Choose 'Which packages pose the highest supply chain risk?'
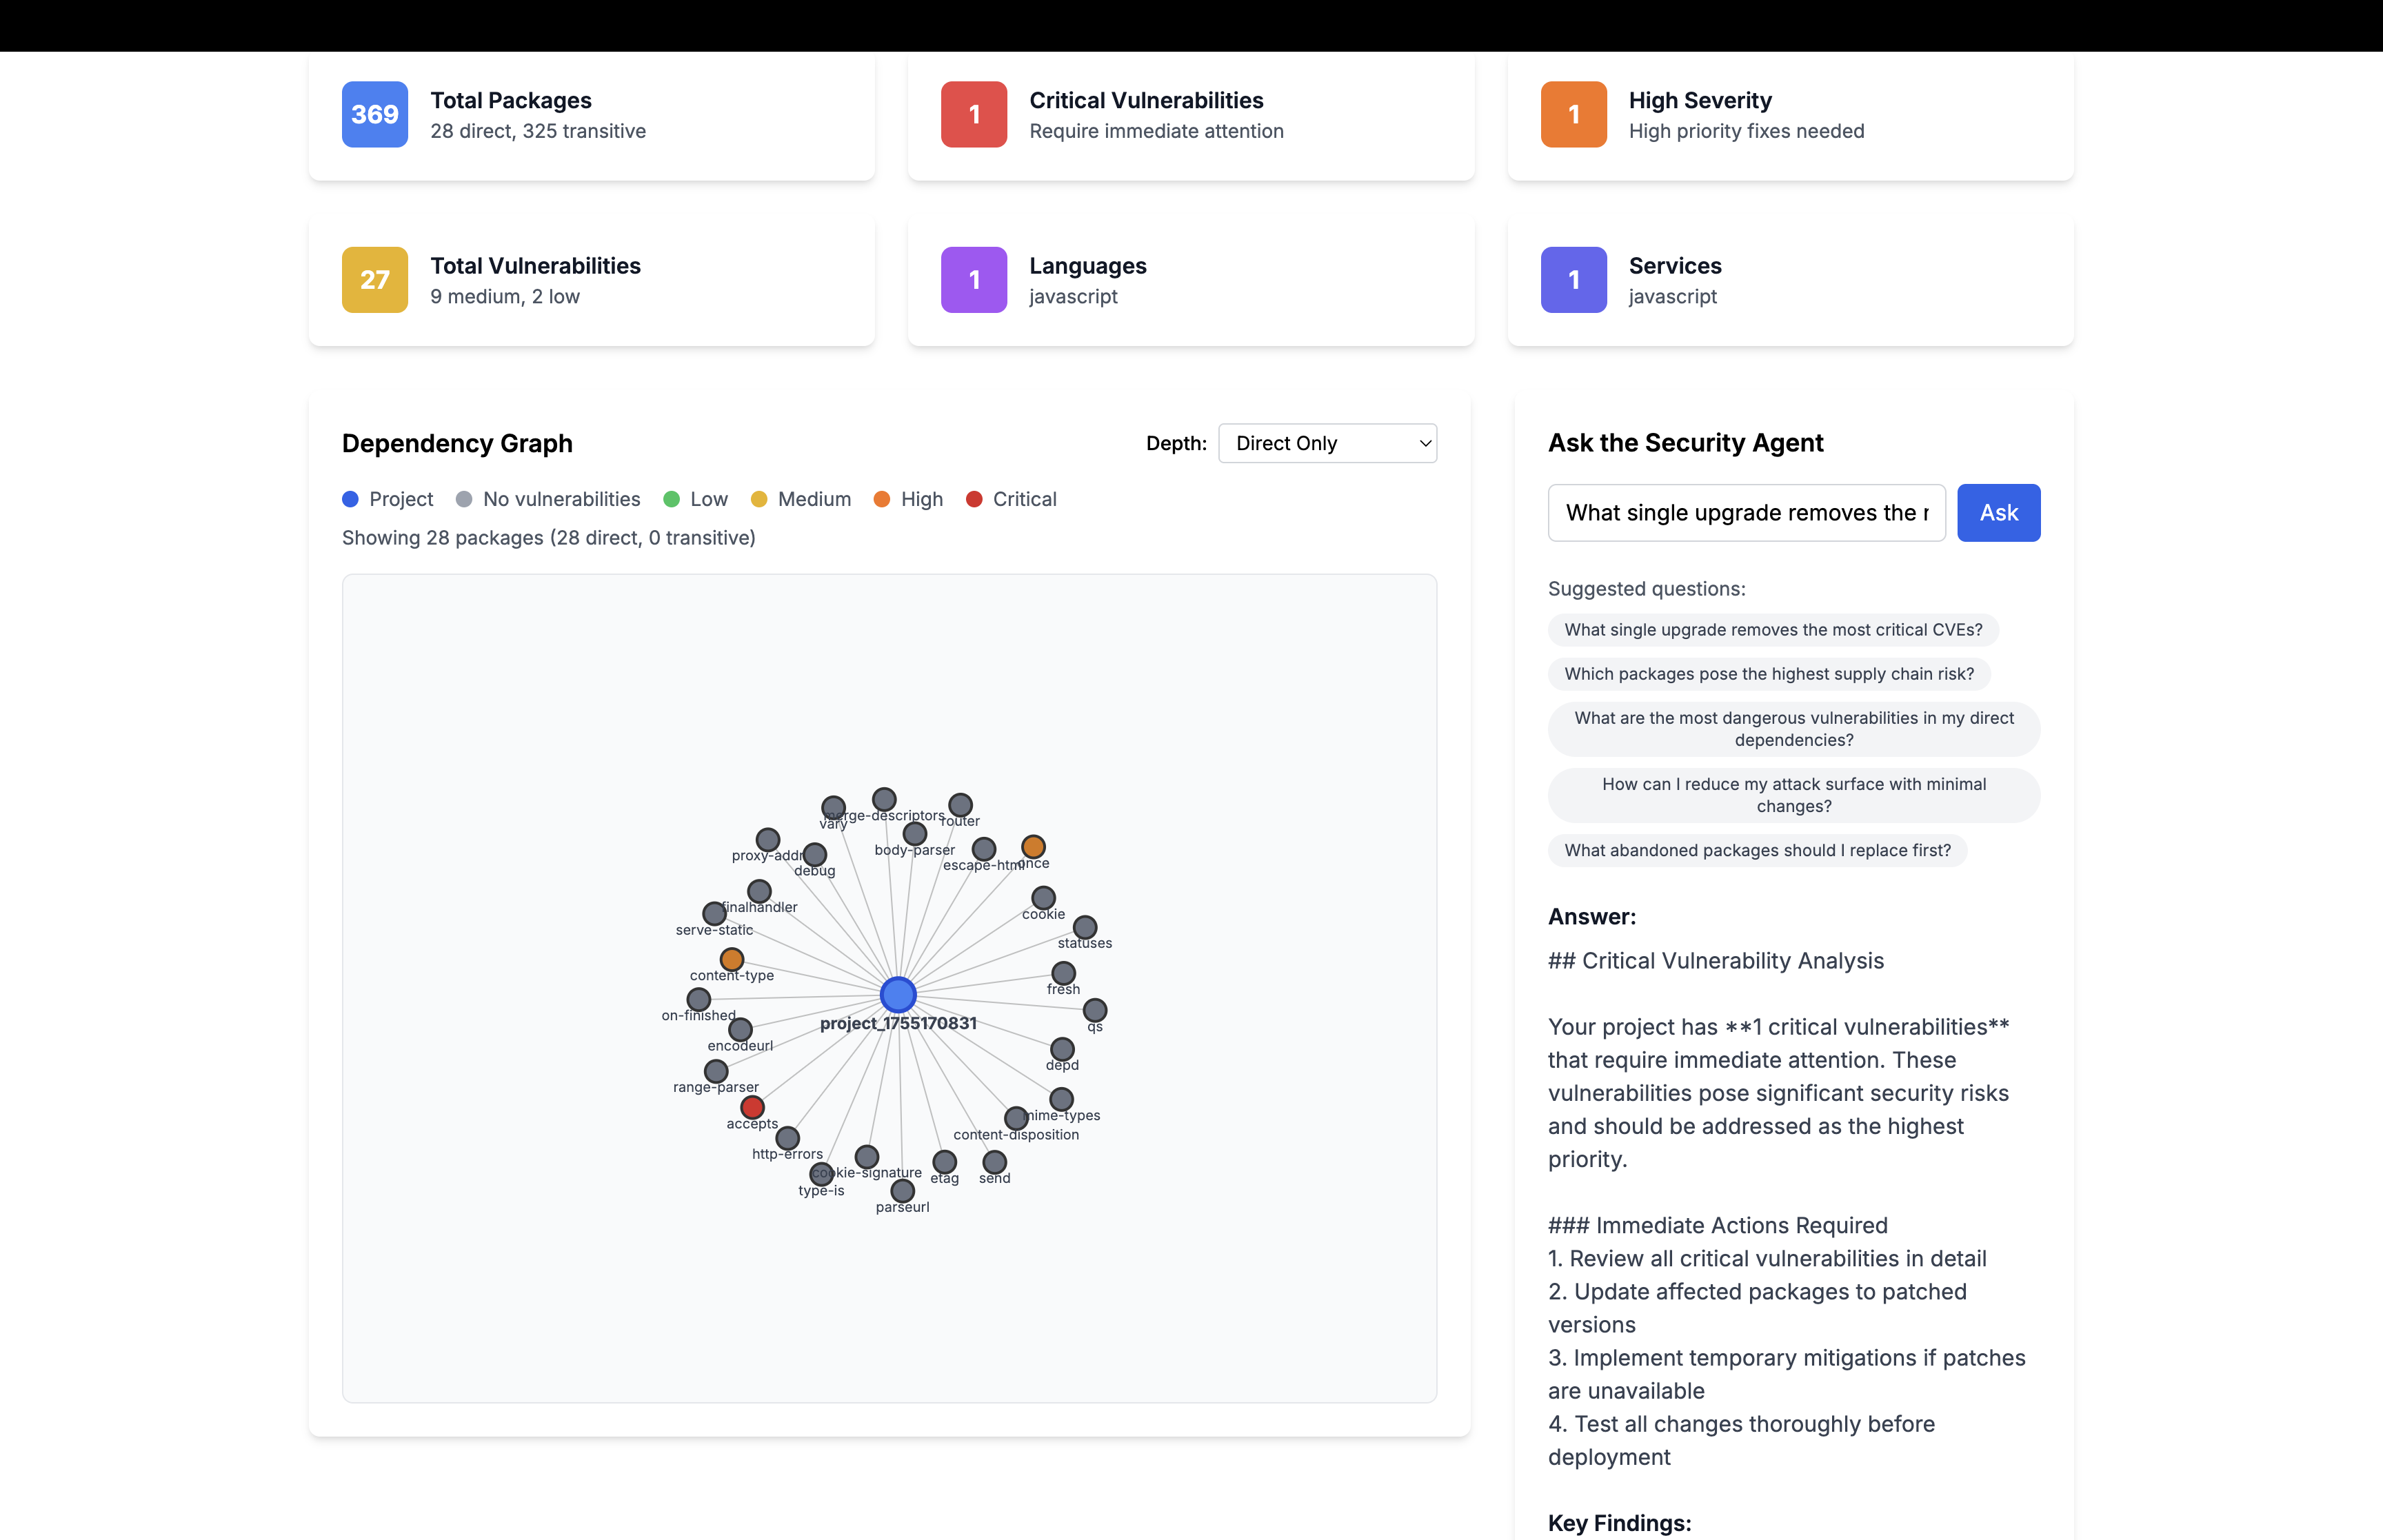This screenshot has width=2383, height=1540. click(x=1768, y=674)
